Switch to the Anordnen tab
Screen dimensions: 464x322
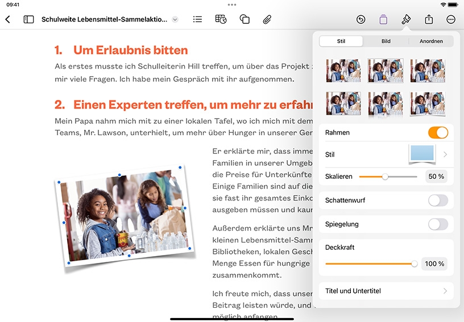431,41
